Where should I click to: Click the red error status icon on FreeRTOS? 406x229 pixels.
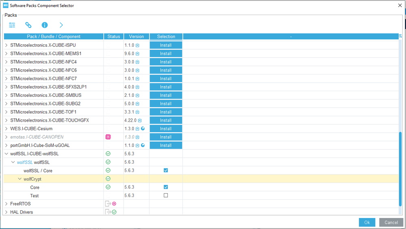(x=114, y=204)
